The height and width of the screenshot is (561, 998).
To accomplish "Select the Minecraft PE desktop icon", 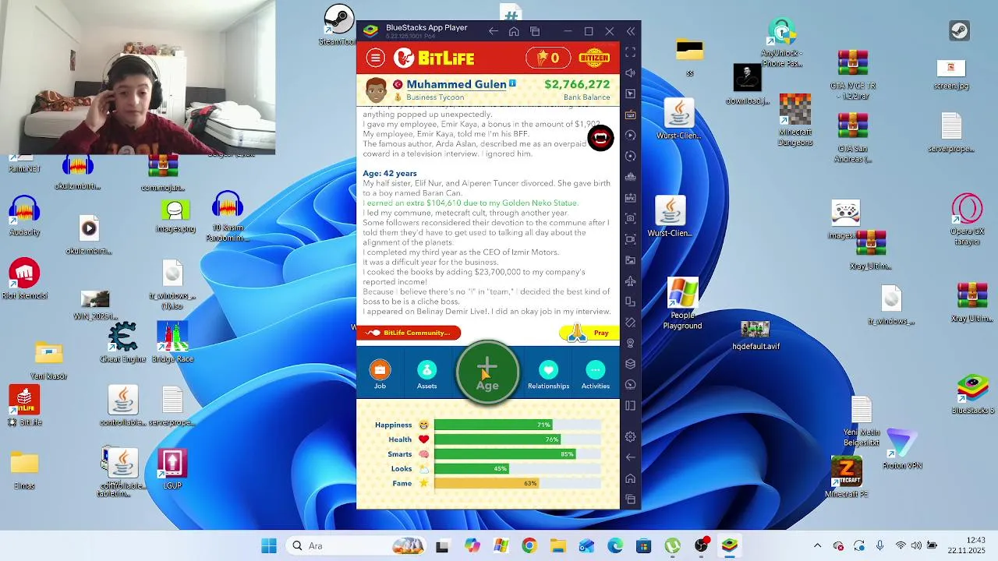I will click(846, 477).
